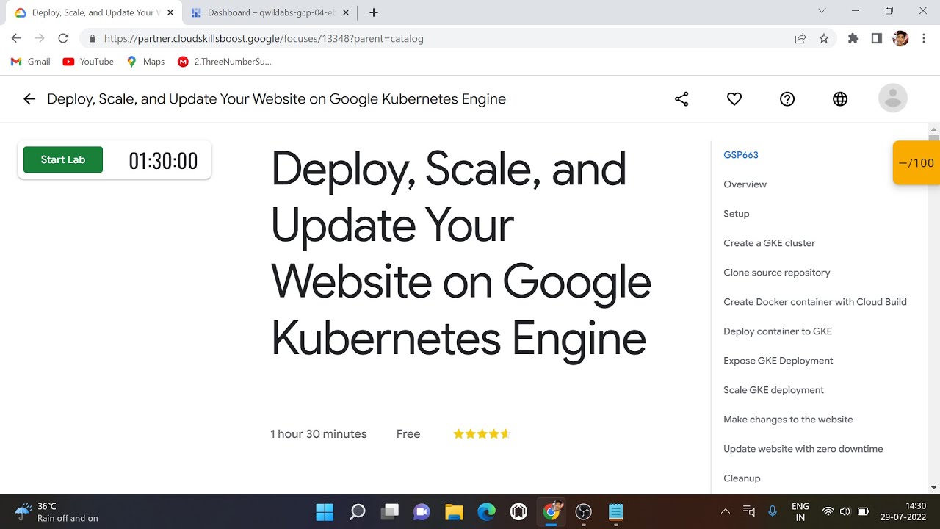The image size is (940, 529).
Task: Click the 01:30:00 lab timer
Action: coord(163,161)
